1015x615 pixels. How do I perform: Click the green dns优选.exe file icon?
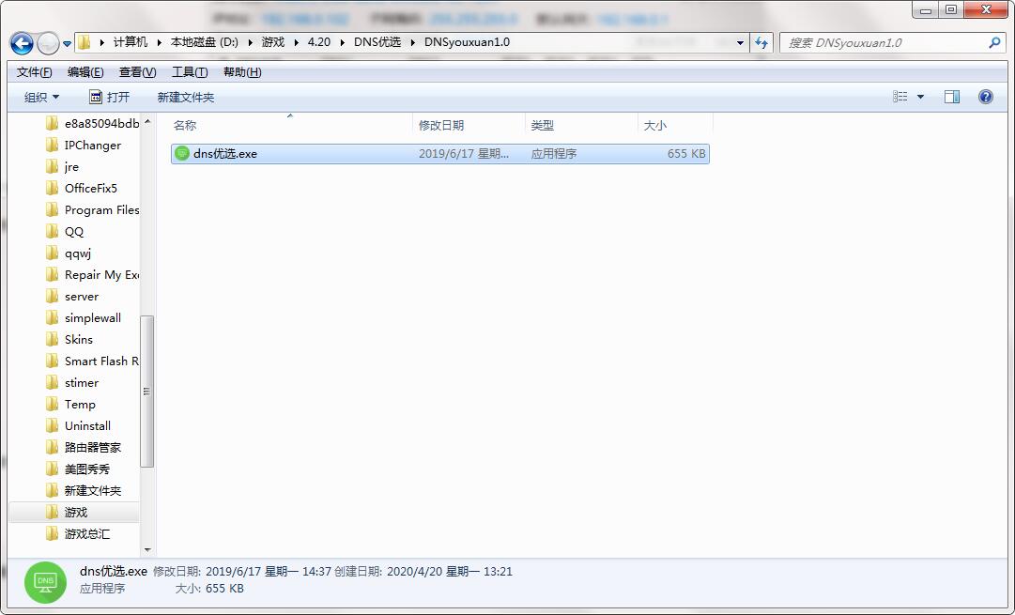point(182,153)
